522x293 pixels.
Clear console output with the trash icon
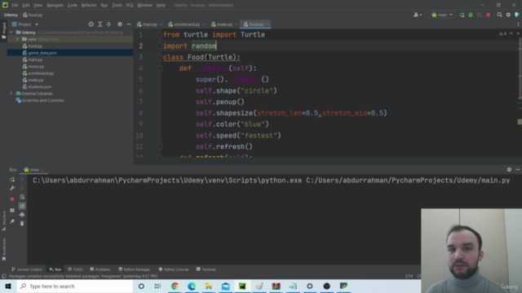(22, 224)
